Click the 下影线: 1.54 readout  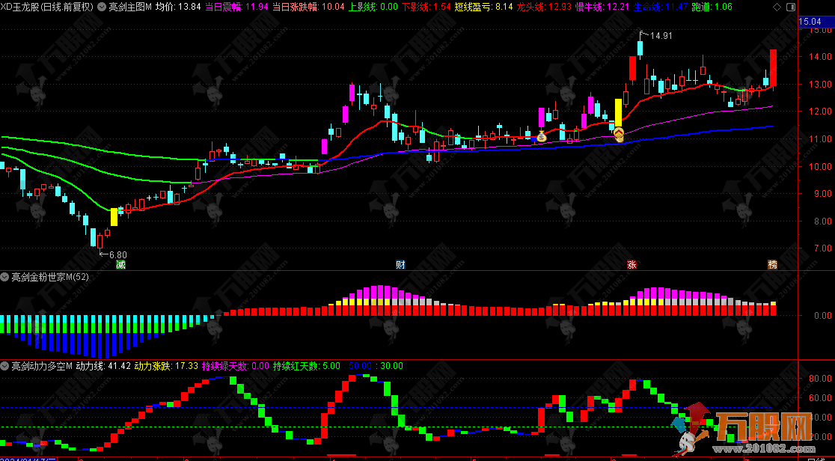point(426,7)
